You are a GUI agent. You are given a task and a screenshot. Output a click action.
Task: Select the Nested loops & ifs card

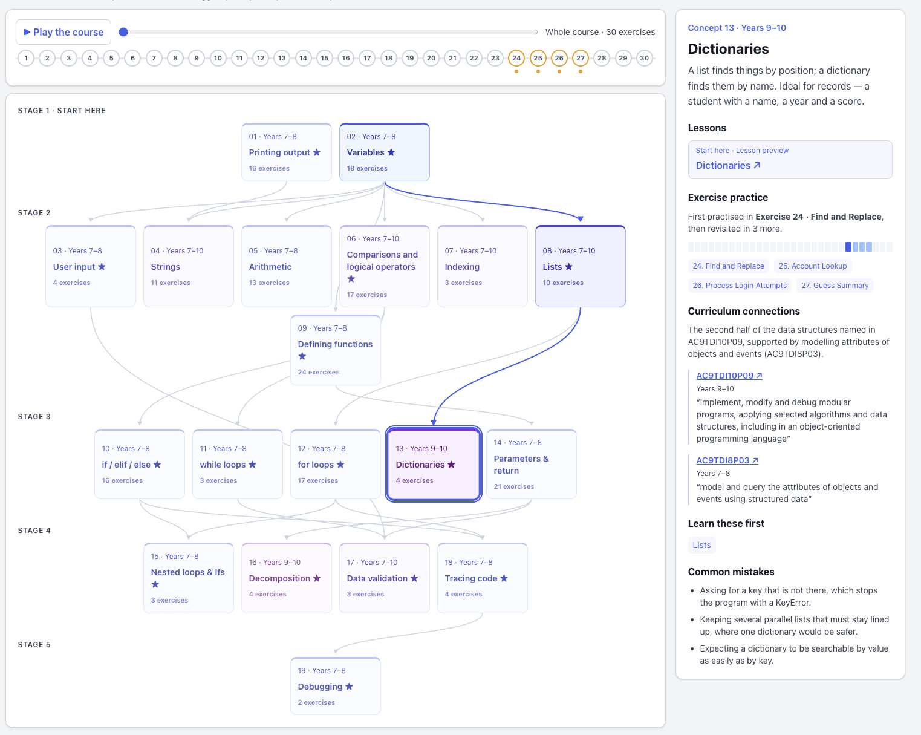[x=189, y=578]
